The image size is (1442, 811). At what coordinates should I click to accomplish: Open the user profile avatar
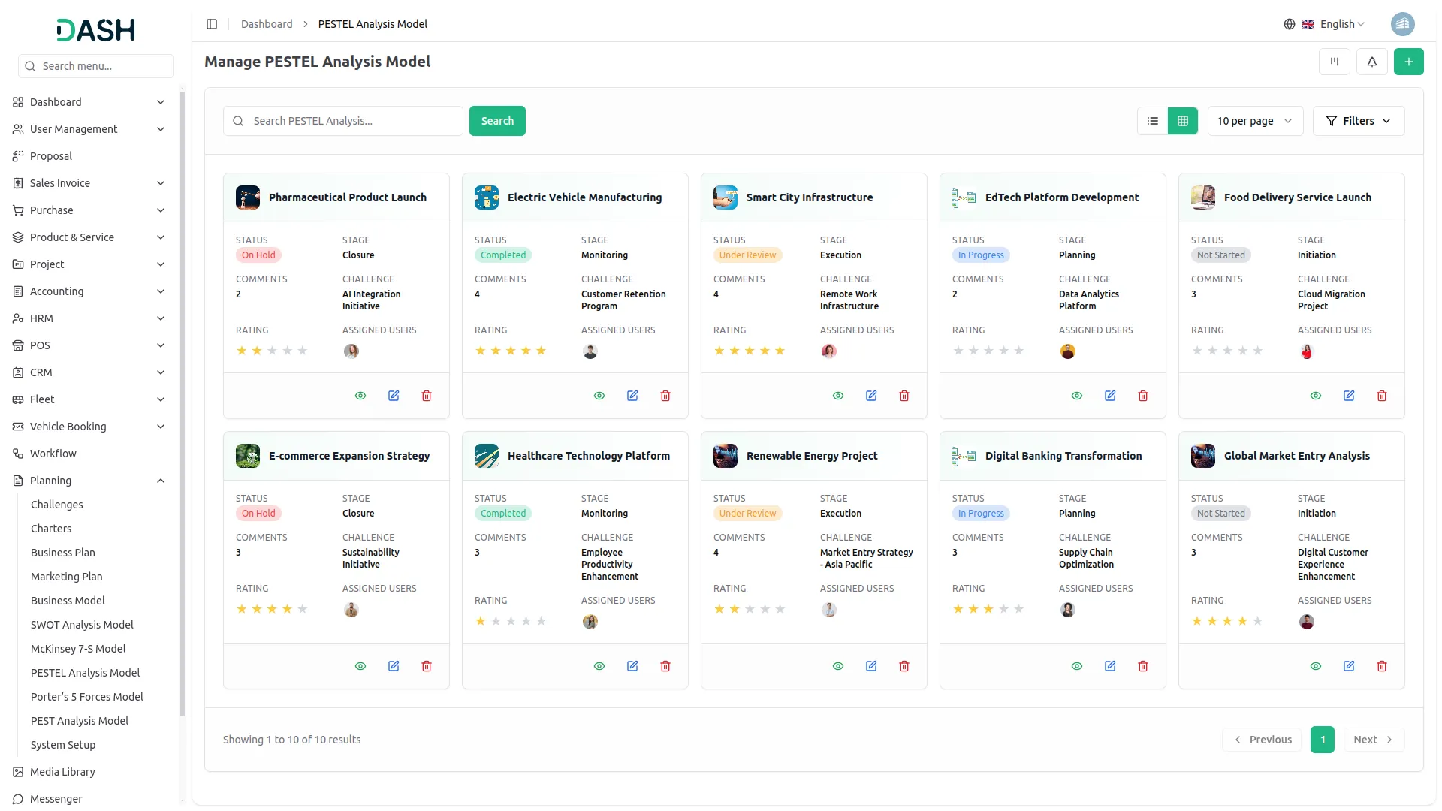(1402, 24)
